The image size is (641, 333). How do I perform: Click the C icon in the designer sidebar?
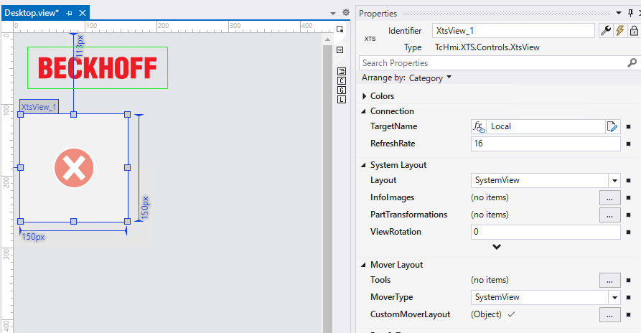[x=342, y=81]
